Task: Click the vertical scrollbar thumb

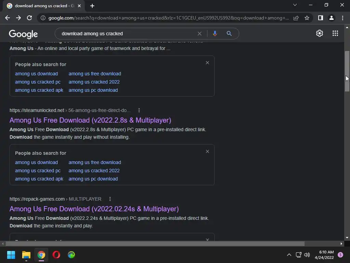Action: [347, 71]
